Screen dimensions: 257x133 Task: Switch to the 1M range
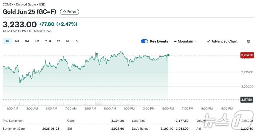(x=27, y=41)
